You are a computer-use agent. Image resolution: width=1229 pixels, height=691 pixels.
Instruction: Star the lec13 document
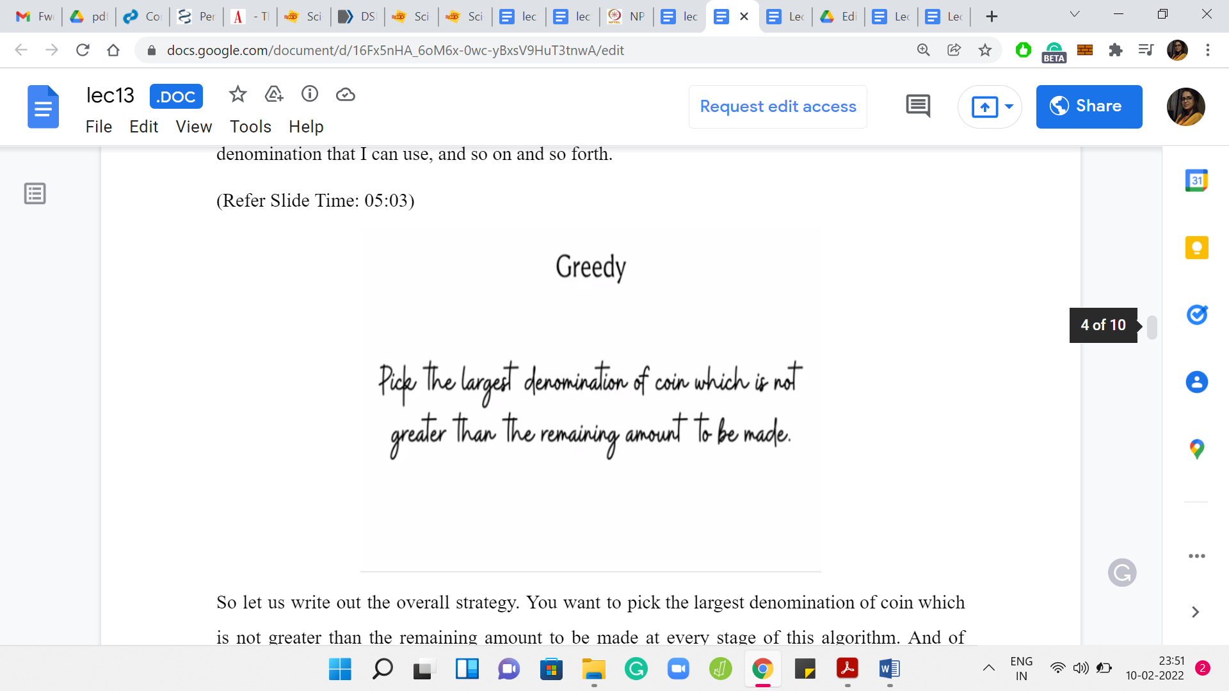[237, 95]
